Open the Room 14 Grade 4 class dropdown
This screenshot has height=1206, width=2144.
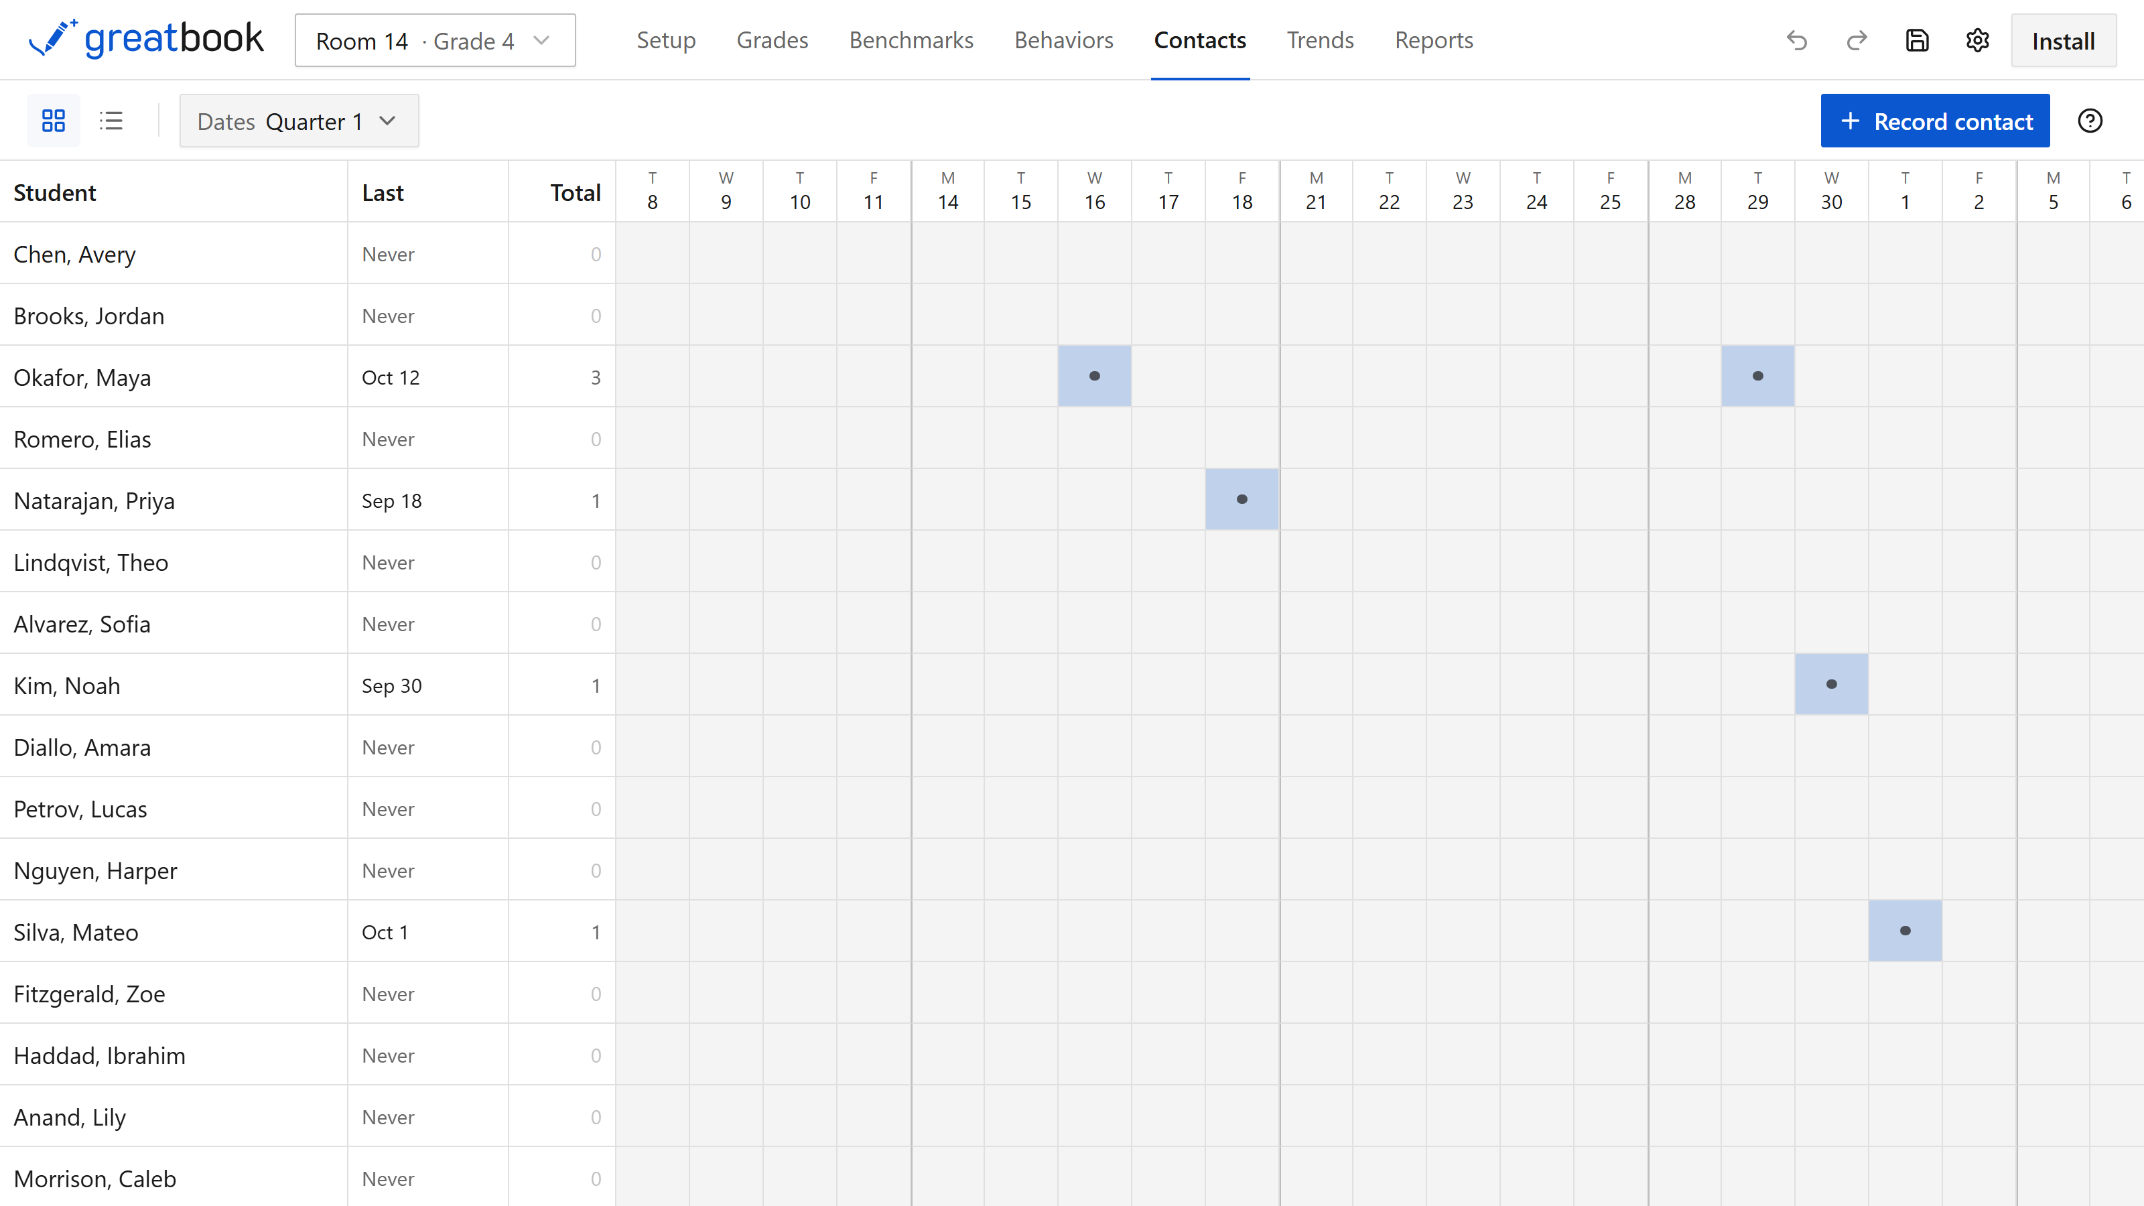pos(435,40)
